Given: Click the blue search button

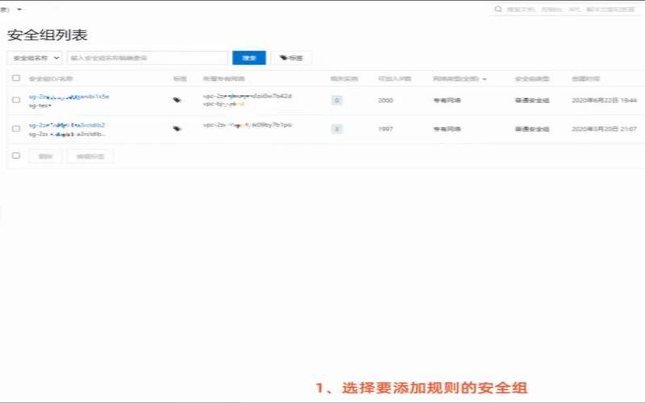Looking at the screenshot, I should pos(249,58).
